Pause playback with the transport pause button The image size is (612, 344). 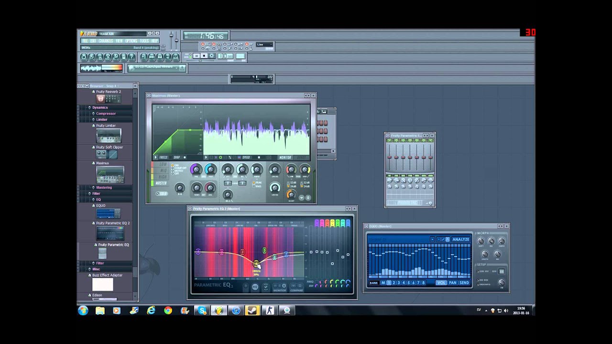(197, 55)
